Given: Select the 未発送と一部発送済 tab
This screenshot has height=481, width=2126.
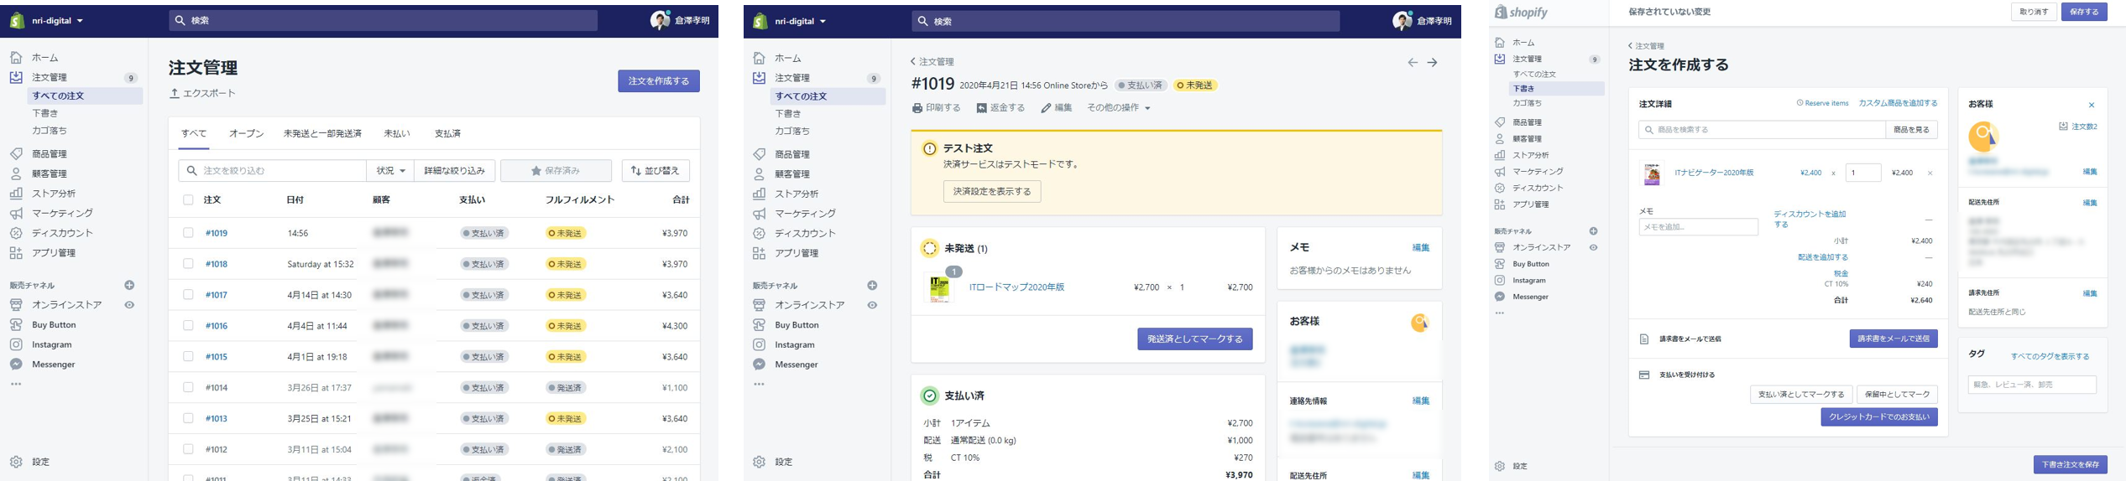Looking at the screenshot, I should click(322, 134).
